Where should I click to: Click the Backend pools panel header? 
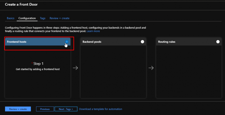[113, 42]
